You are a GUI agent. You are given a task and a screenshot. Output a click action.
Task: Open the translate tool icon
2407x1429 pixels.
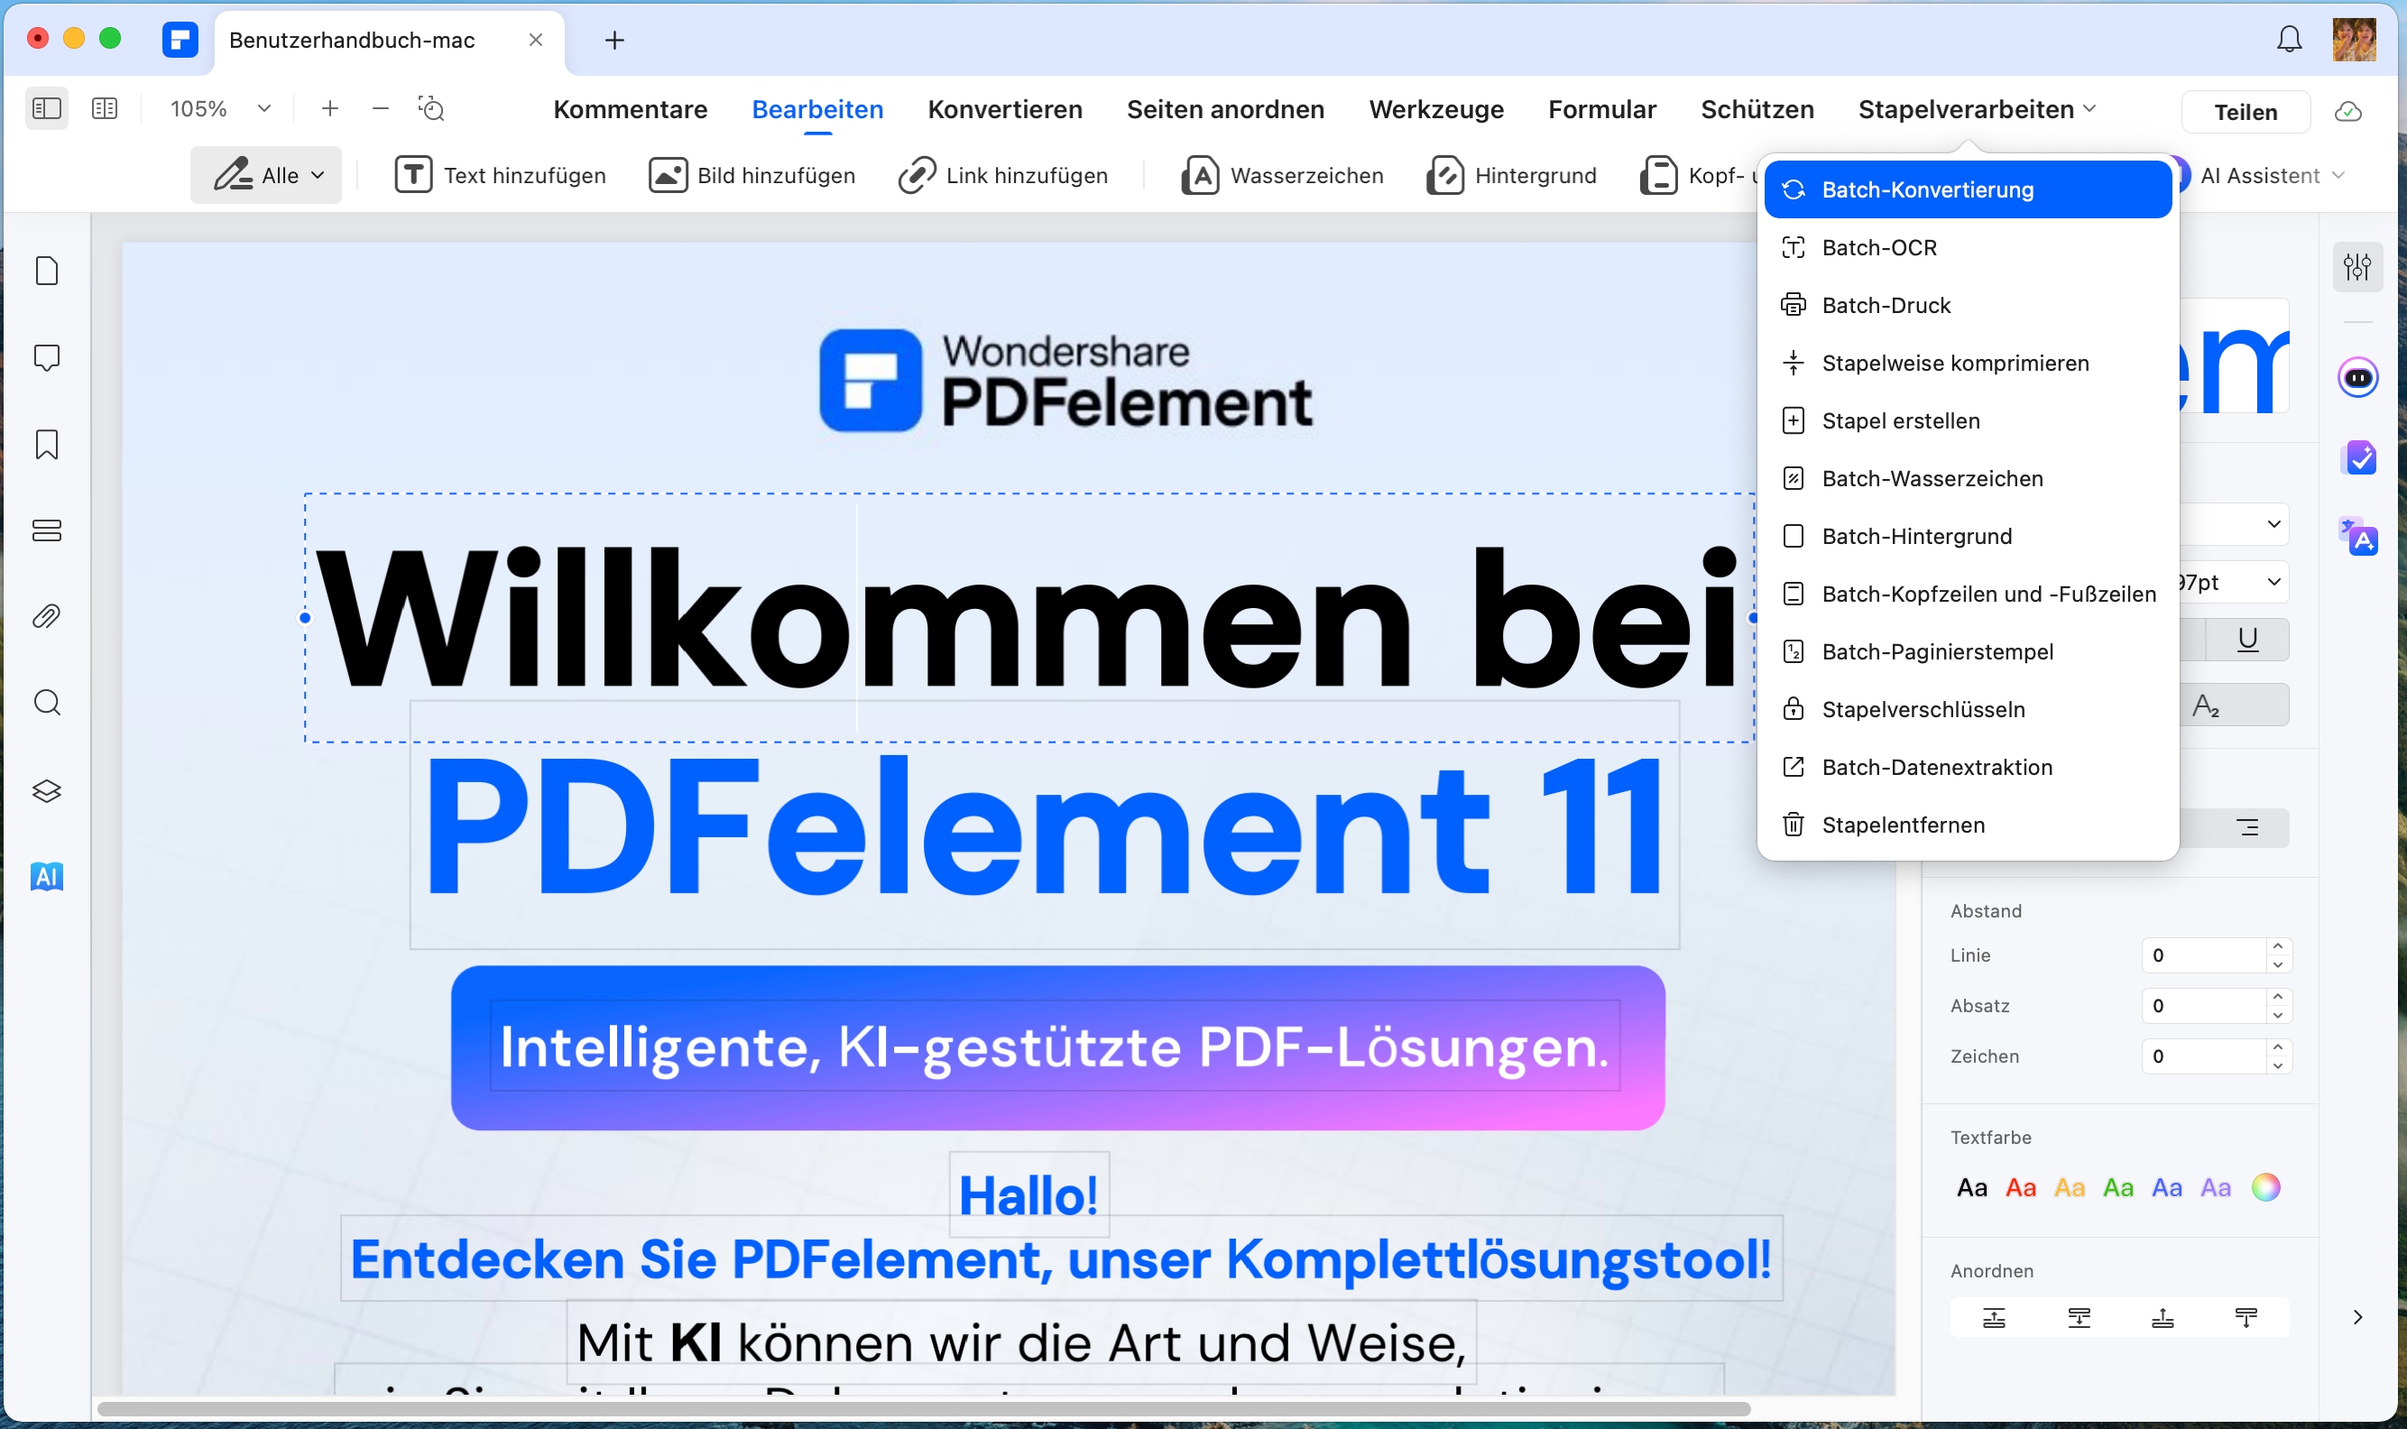(2358, 537)
